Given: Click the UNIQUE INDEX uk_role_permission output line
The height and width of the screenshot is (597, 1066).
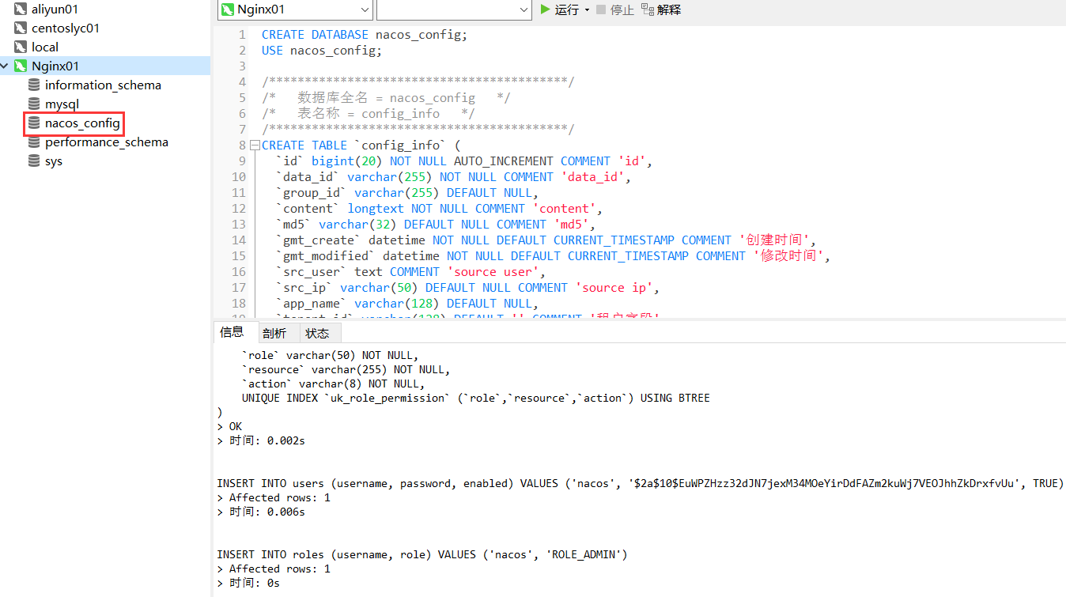Looking at the screenshot, I should coord(476,398).
